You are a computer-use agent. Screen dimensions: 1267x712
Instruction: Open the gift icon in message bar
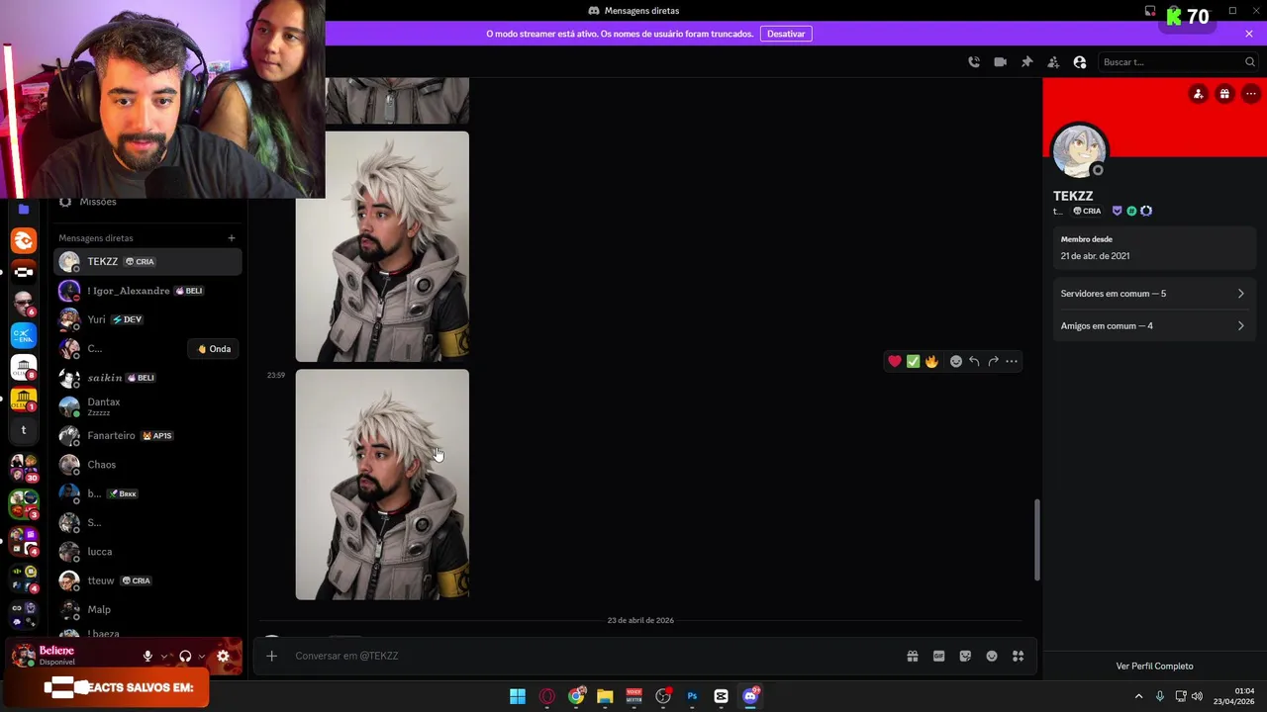[x=913, y=656]
